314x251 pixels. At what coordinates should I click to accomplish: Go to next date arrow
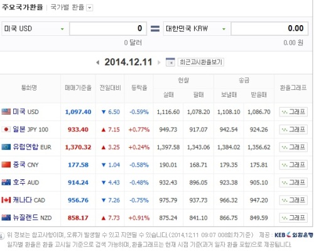click(159, 62)
